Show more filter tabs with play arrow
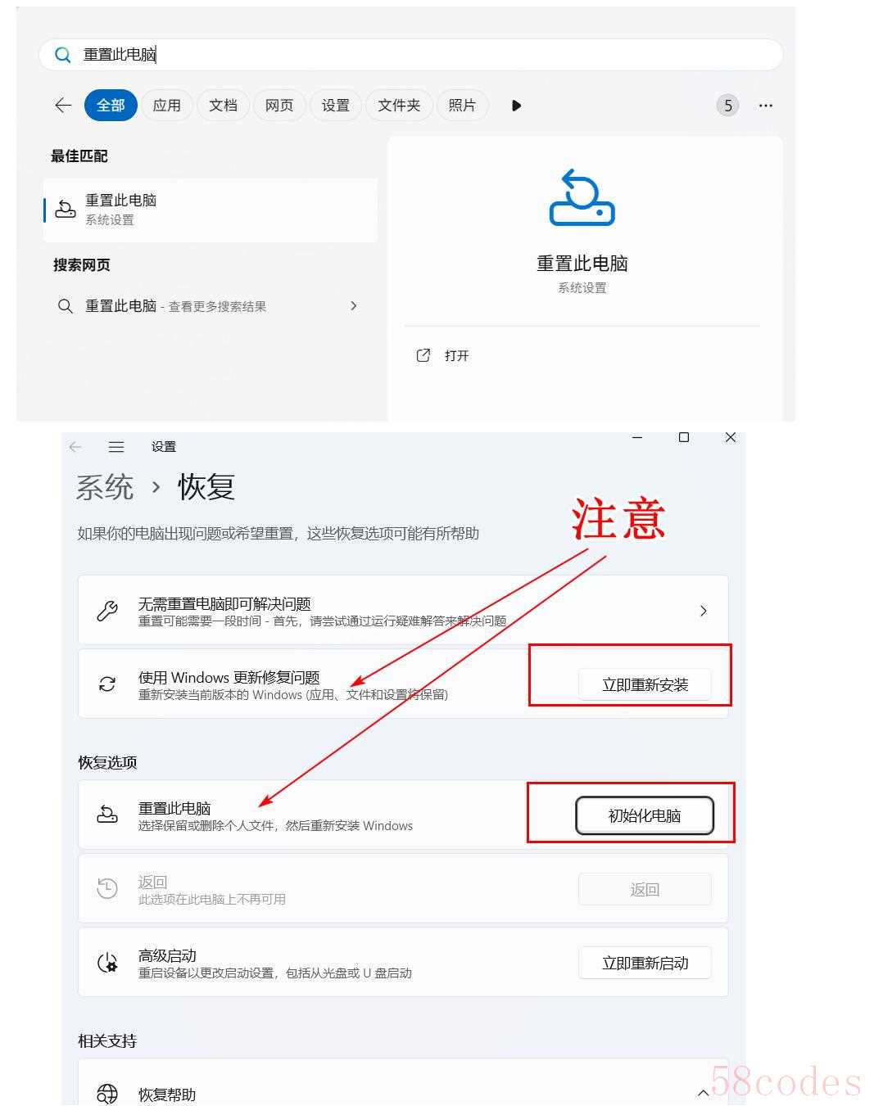 click(516, 106)
